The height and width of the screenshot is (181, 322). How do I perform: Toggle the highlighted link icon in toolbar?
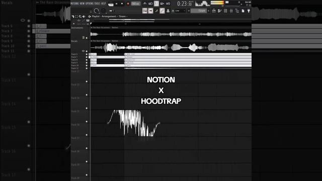[x=162, y=11]
